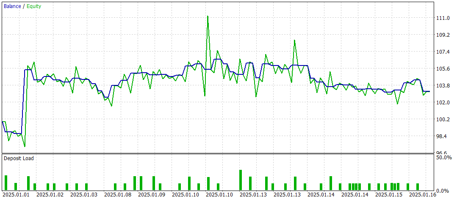The image size is (457, 199).
Task: Click the Balance legend label
Action: 12,6
